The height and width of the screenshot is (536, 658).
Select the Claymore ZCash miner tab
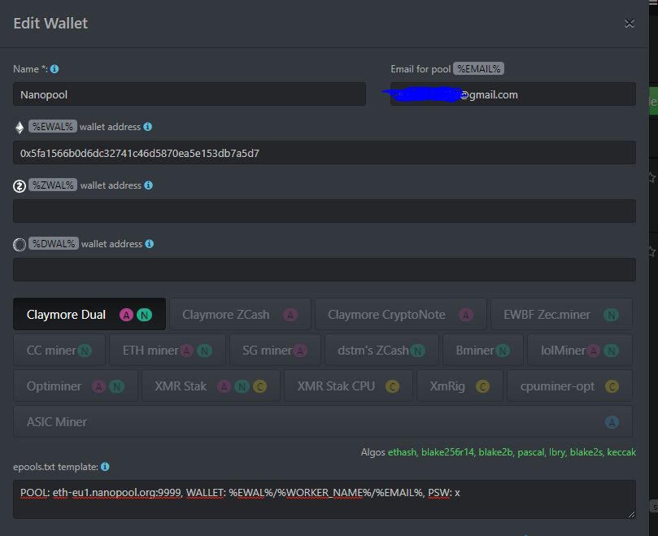click(x=240, y=315)
